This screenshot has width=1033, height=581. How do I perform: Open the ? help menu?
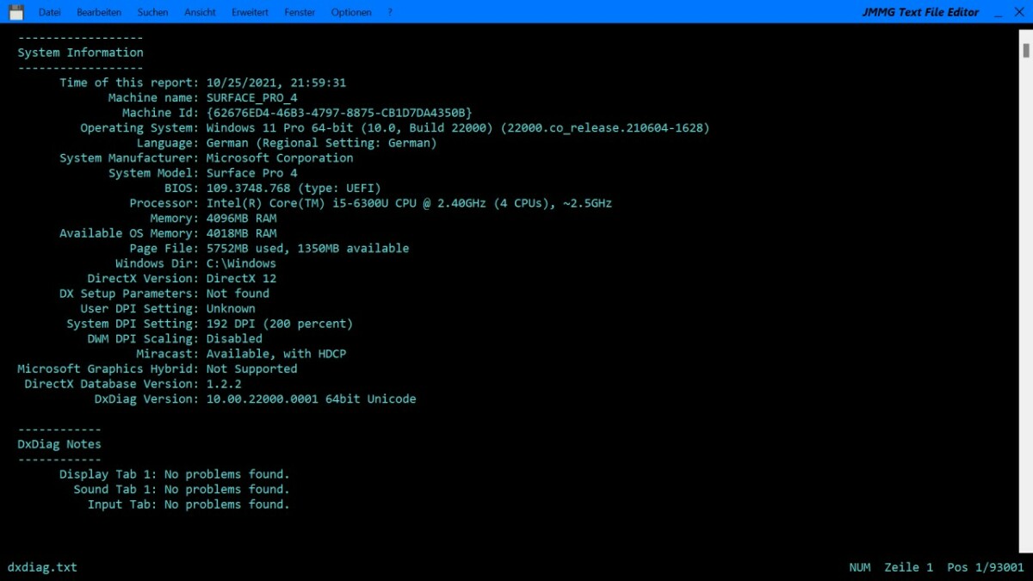(x=388, y=11)
